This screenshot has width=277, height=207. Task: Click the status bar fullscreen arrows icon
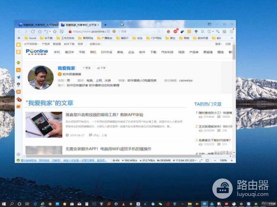tap(201, 161)
